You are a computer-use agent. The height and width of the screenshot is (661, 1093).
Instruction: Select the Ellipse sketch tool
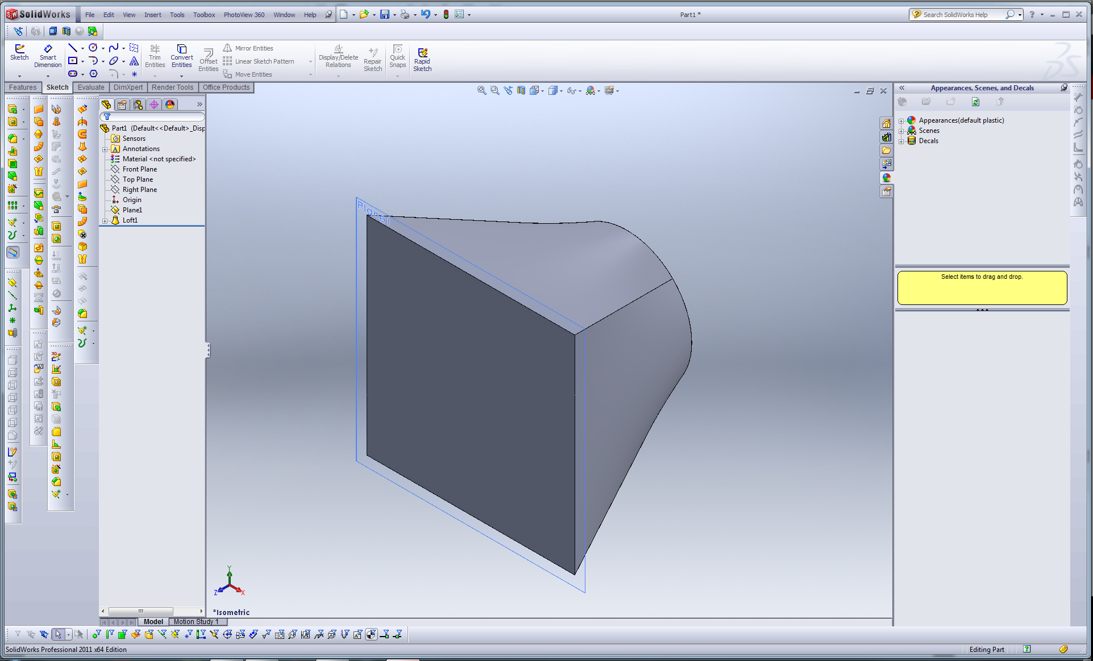tap(114, 61)
